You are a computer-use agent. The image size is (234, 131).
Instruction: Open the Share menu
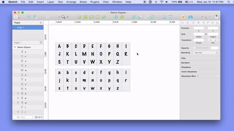pyautogui.click(x=83, y=2)
